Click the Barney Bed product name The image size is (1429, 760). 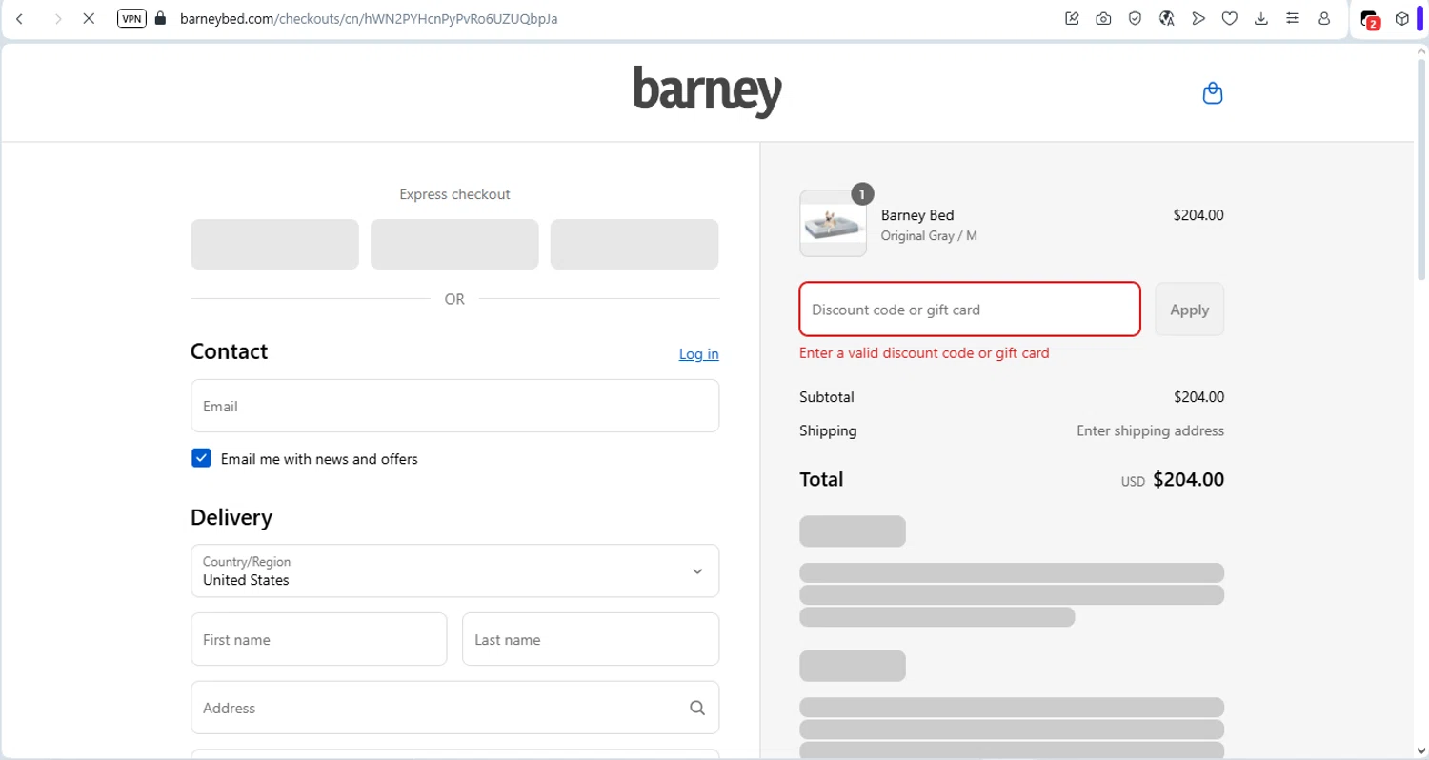(x=916, y=215)
